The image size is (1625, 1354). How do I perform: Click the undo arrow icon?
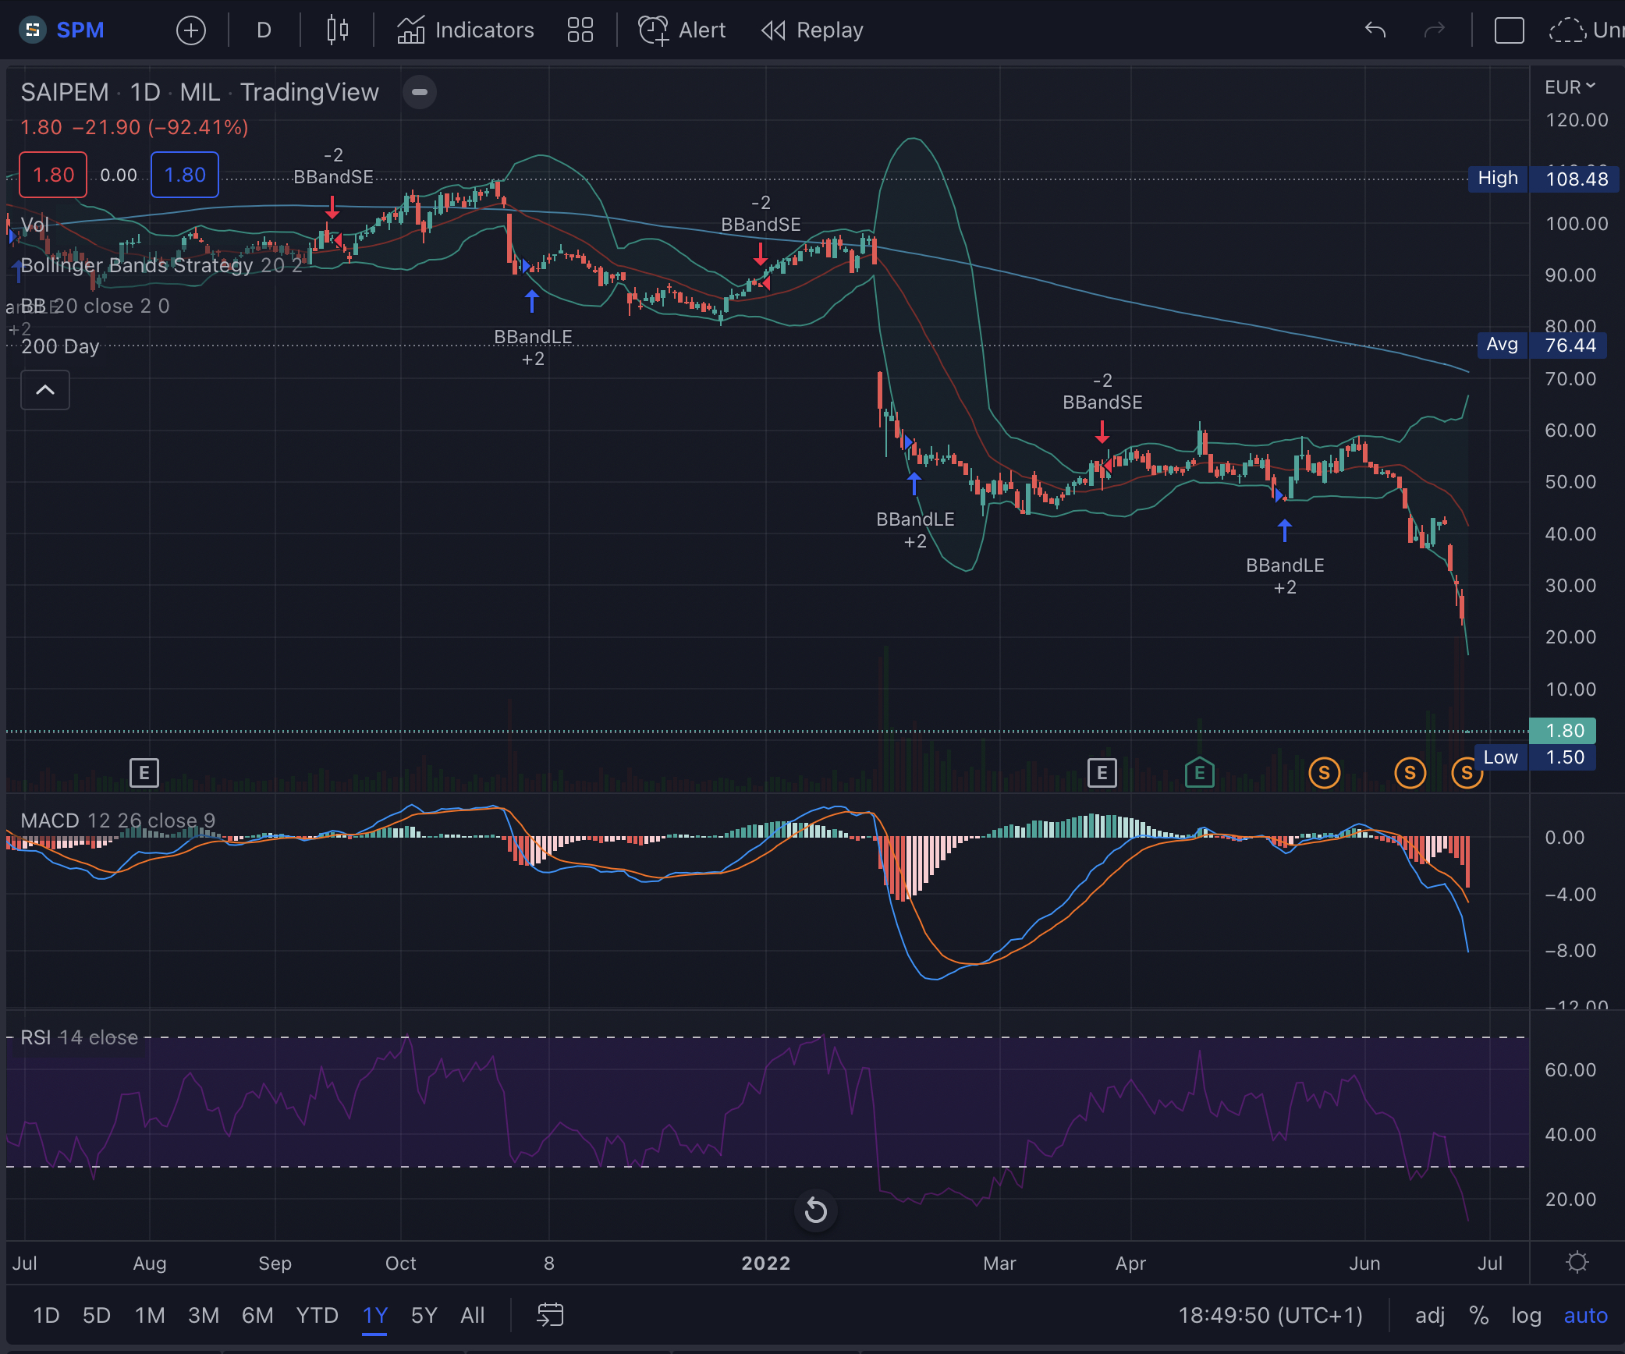pos(1375,30)
